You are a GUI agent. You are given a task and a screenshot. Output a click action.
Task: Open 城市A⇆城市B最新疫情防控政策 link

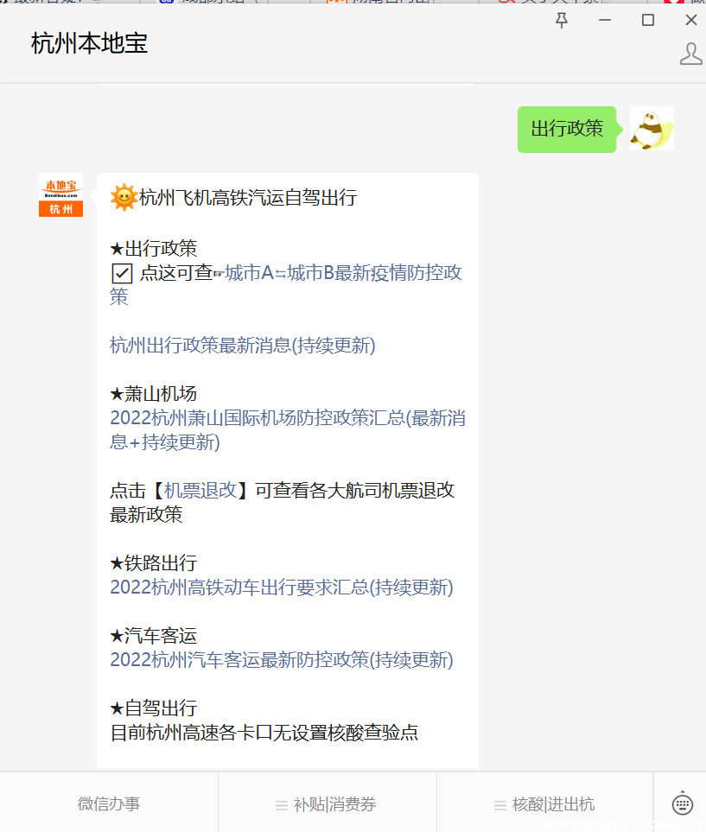pos(286,284)
